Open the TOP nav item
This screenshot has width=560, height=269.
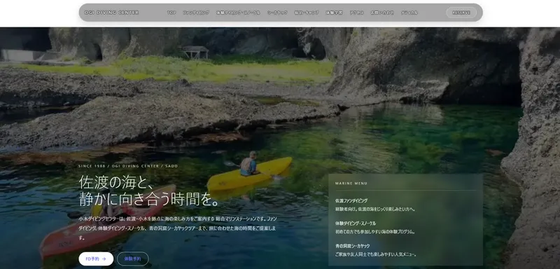171,13
